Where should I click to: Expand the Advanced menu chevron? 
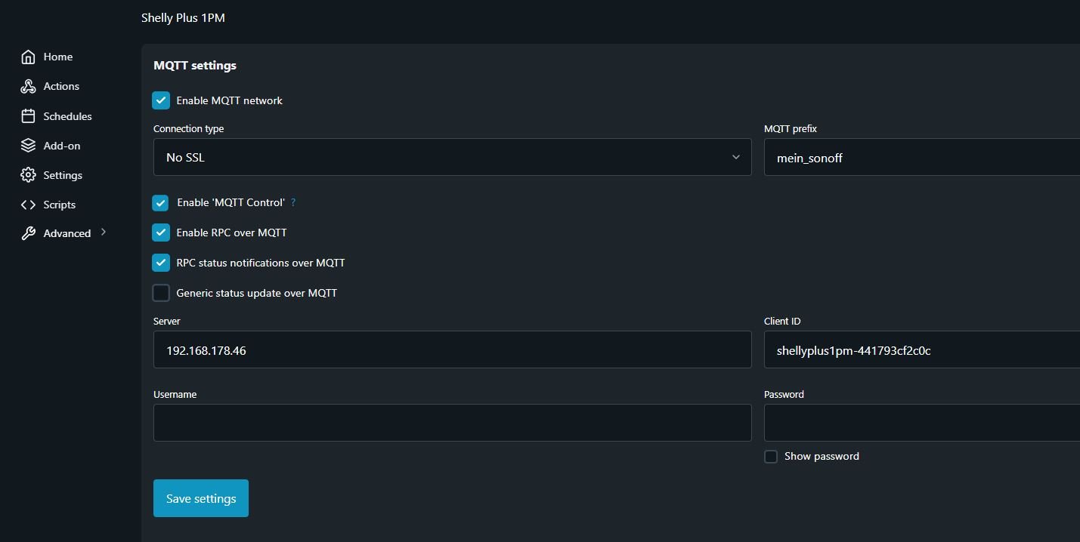[104, 233]
